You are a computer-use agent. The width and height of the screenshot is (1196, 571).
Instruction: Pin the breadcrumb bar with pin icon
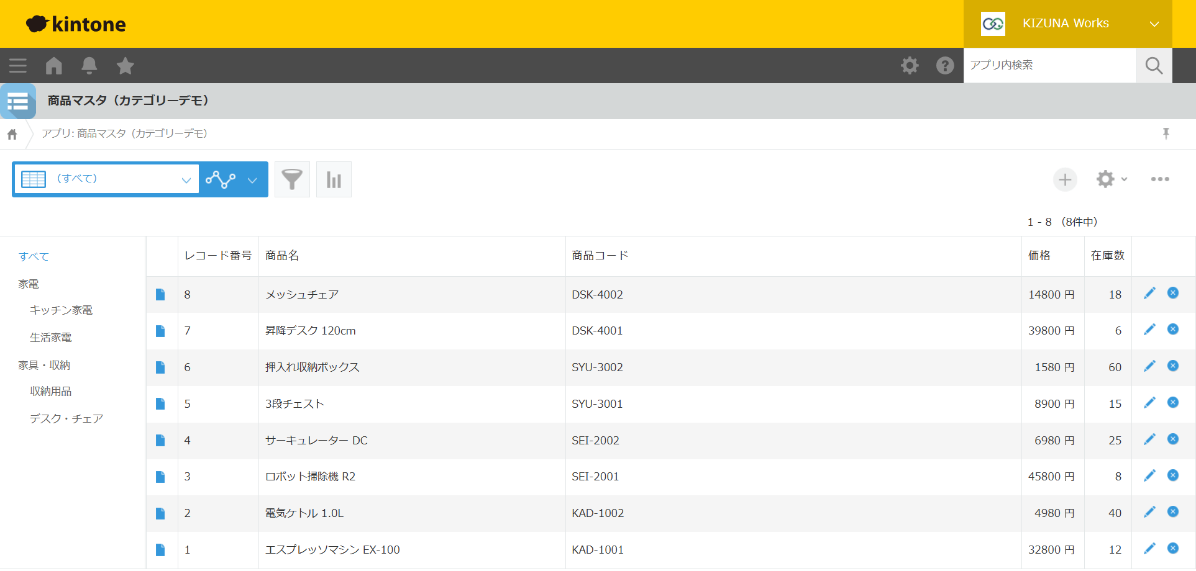(x=1166, y=133)
